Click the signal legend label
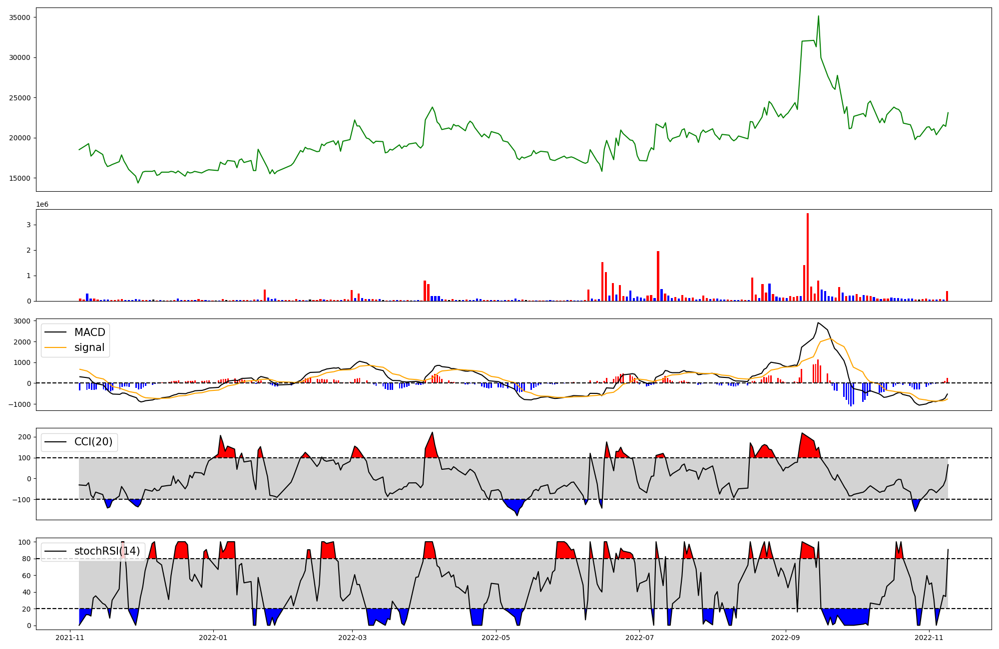The image size is (999, 649). (89, 347)
